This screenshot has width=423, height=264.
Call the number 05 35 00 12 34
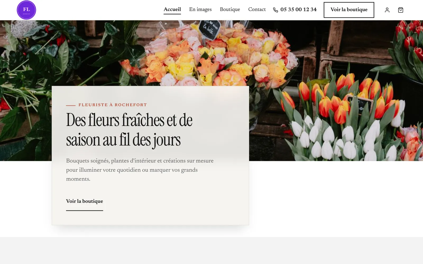298,10
